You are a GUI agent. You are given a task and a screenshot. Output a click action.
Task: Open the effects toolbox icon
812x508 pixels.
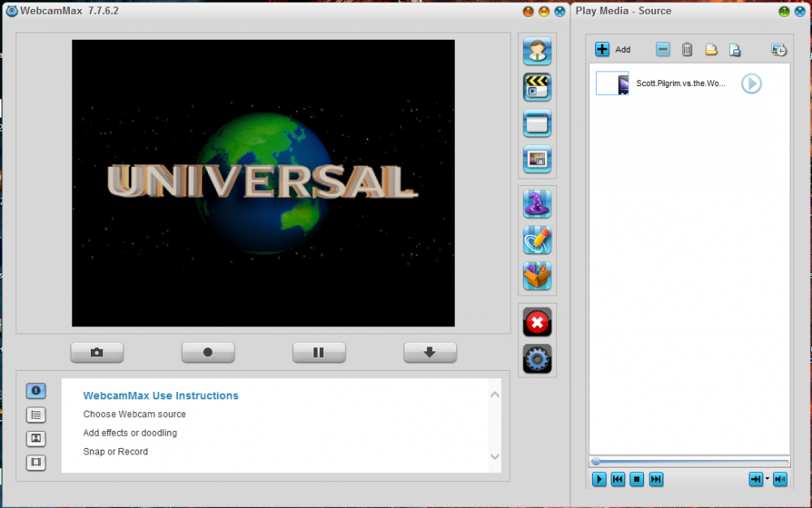(x=537, y=276)
